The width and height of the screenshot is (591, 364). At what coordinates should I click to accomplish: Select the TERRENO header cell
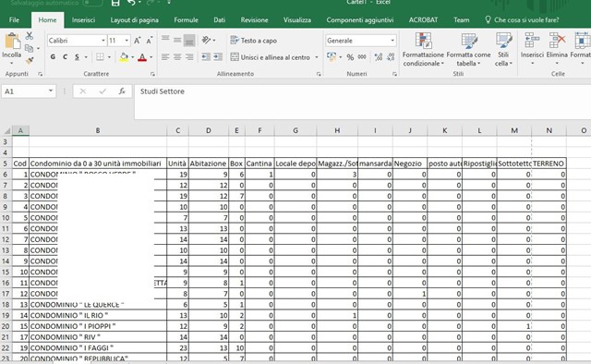[x=549, y=164]
